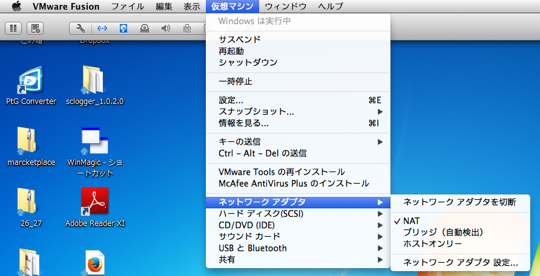540x276 pixels.
Task: Choose VMware Tools の再インストール
Action: click(x=298, y=172)
